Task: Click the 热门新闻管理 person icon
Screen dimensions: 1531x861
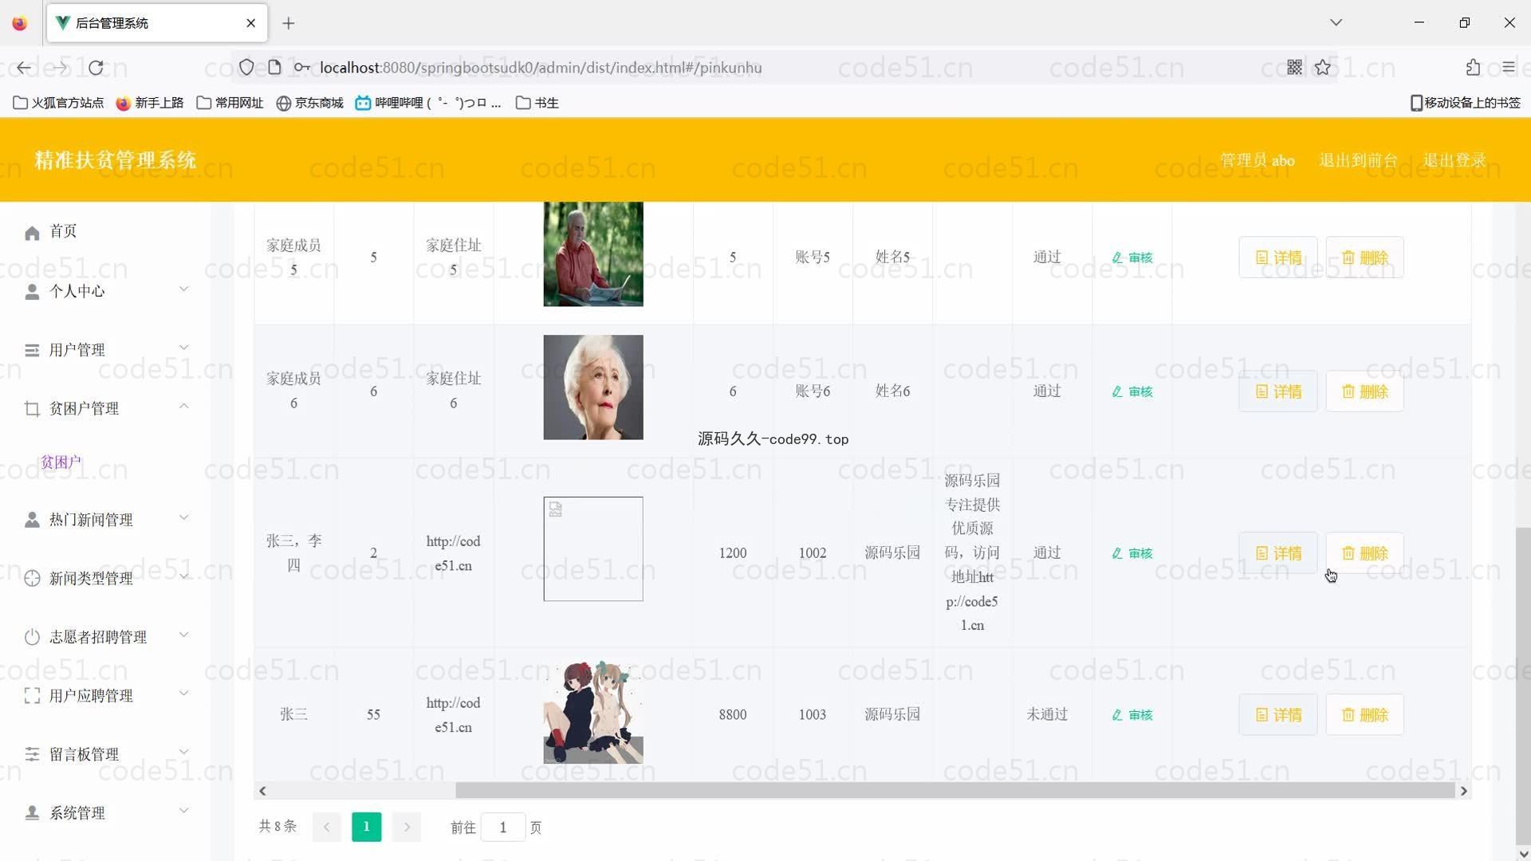Action: [32, 520]
